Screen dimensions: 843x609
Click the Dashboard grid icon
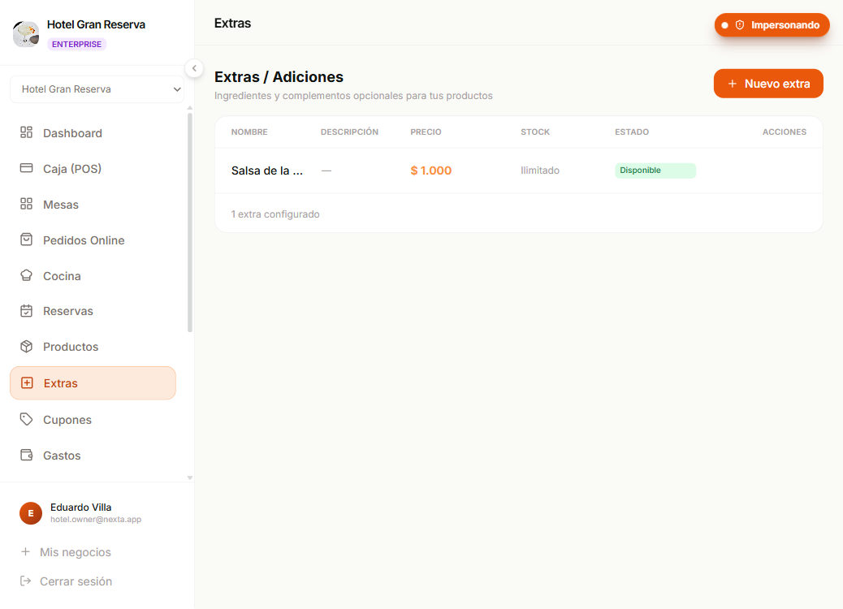pyautogui.click(x=26, y=132)
